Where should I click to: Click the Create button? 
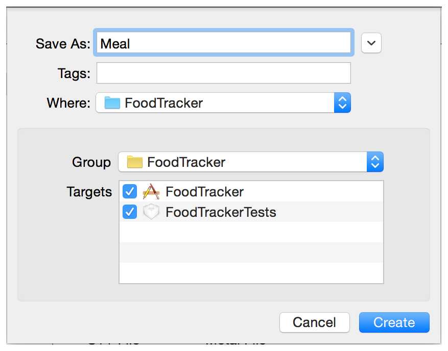[x=394, y=322]
